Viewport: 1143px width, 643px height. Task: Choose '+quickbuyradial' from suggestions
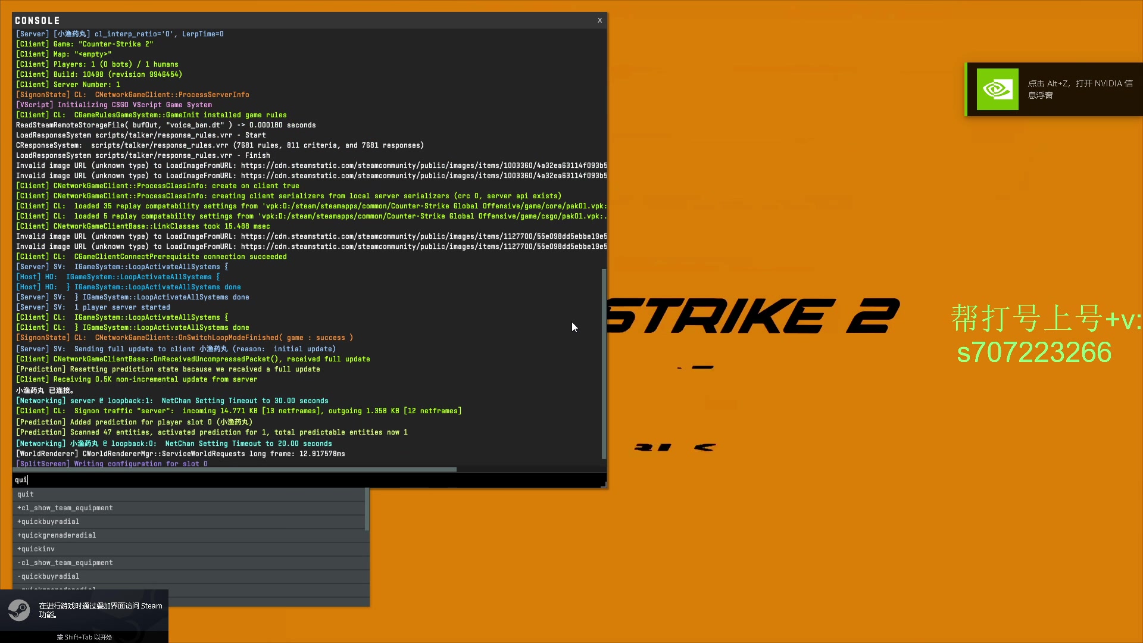189,522
